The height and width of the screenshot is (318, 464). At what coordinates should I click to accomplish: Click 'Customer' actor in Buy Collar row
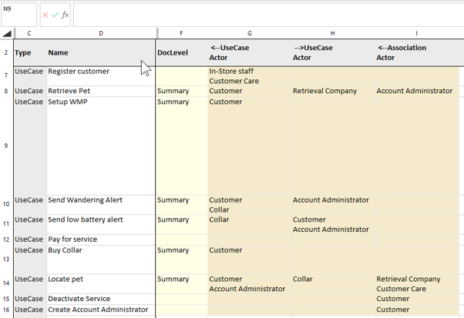(250, 259)
